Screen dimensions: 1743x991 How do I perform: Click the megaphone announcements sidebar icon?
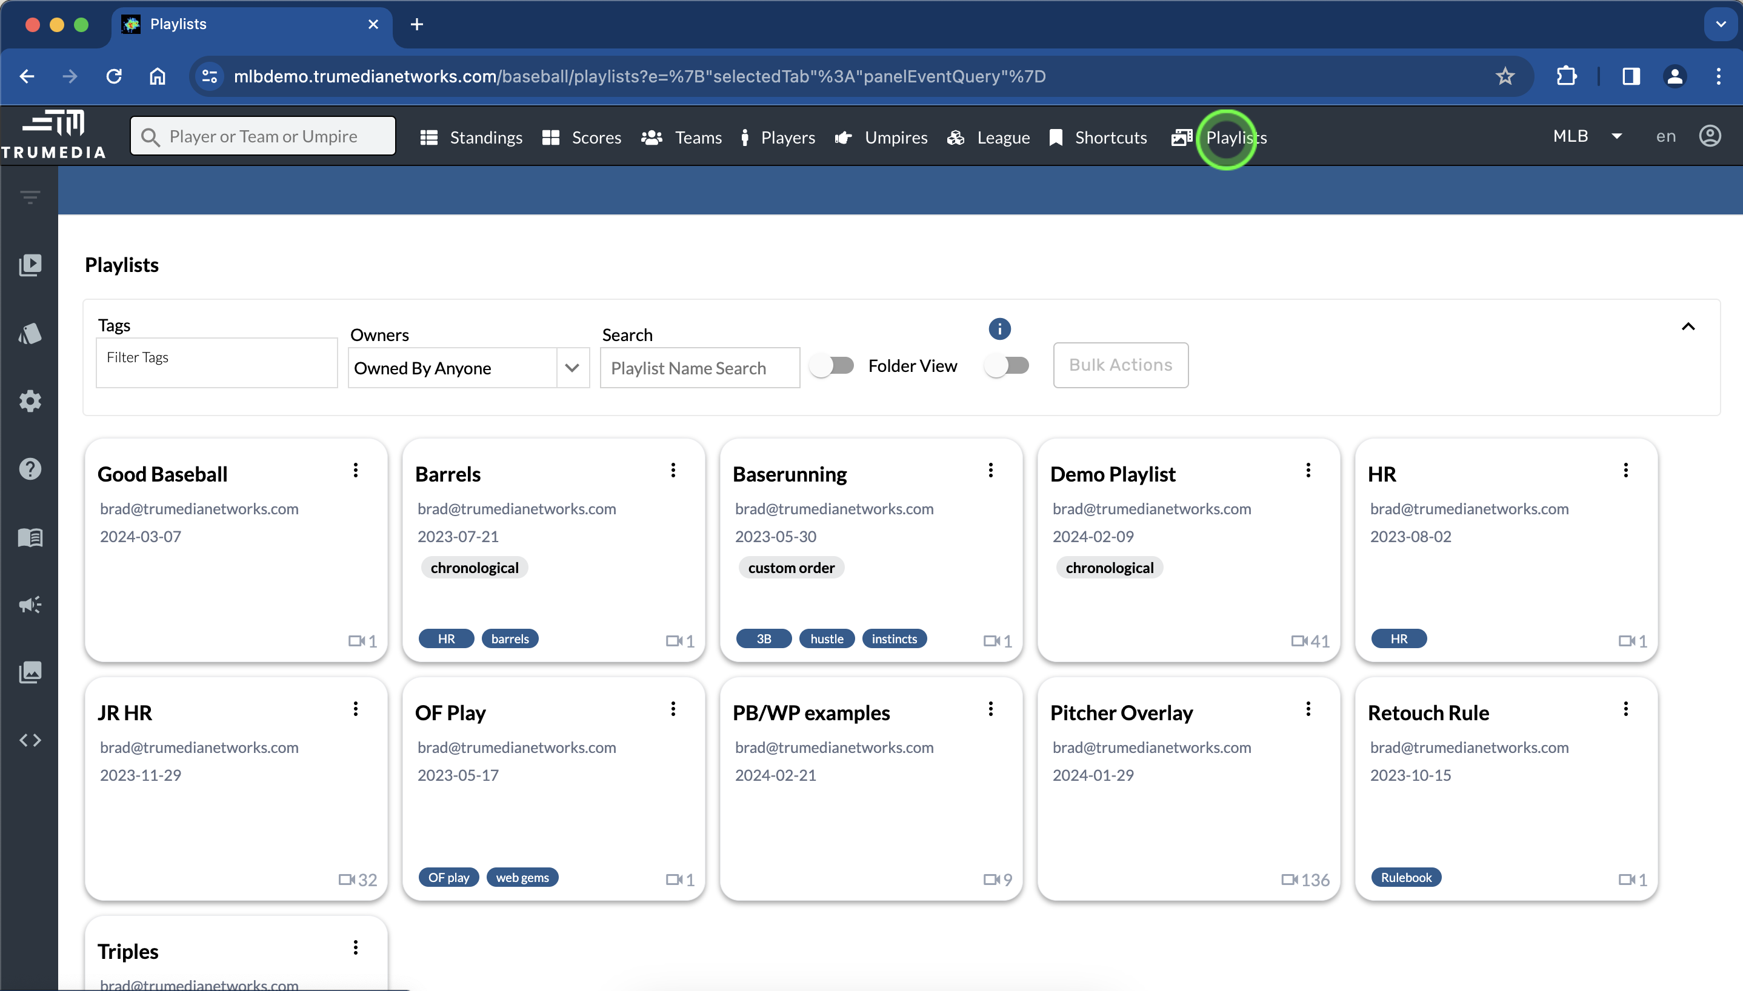[30, 605]
